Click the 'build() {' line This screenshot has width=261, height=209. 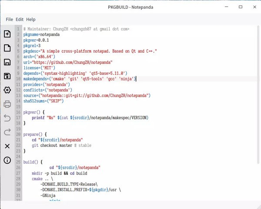click(33, 162)
